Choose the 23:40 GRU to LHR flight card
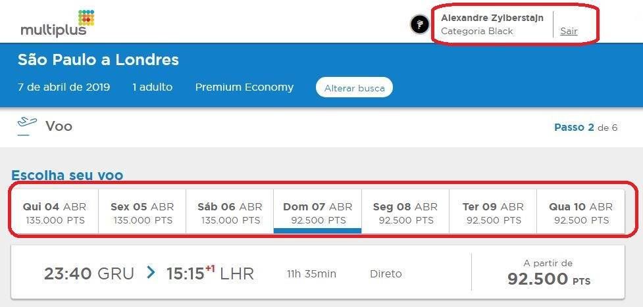The width and height of the screenshot is (643, 307). (x=318, y=273)
